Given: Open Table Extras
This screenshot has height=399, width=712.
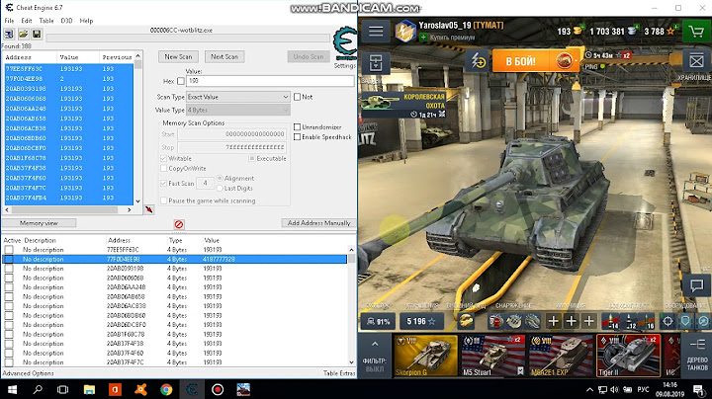Looking at the screenshot, I should 339,373.
